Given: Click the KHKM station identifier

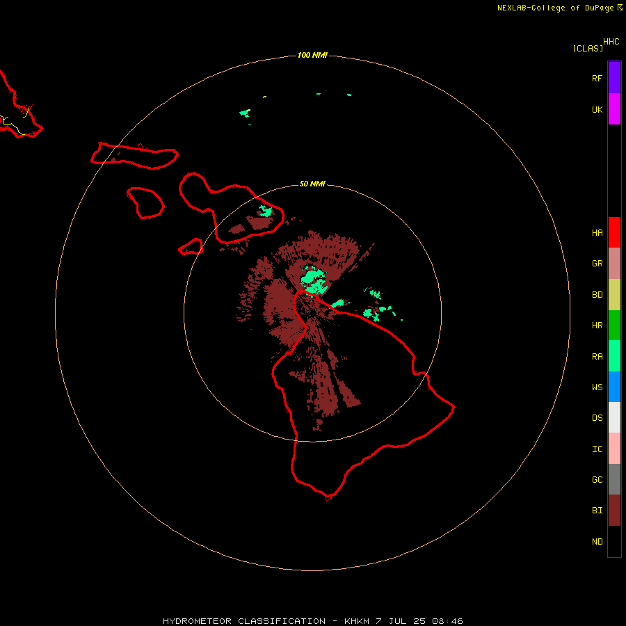Looking at the screenshot, I should (358, 621).
